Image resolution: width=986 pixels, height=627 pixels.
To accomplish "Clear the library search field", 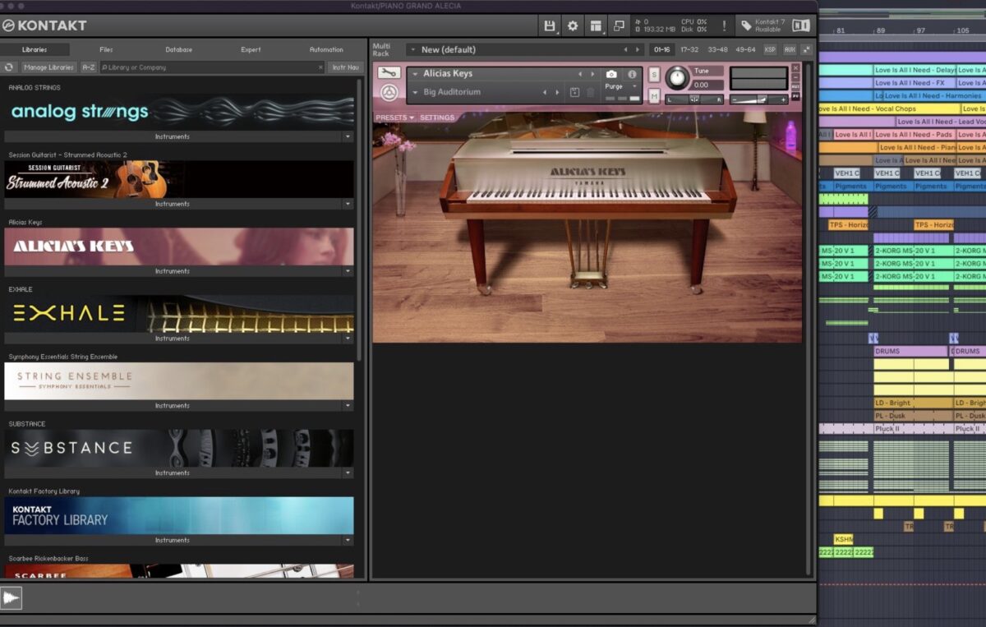I will pos(320,67).
